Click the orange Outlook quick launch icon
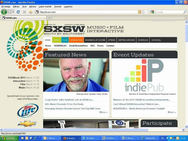 [x=27, y=138]
